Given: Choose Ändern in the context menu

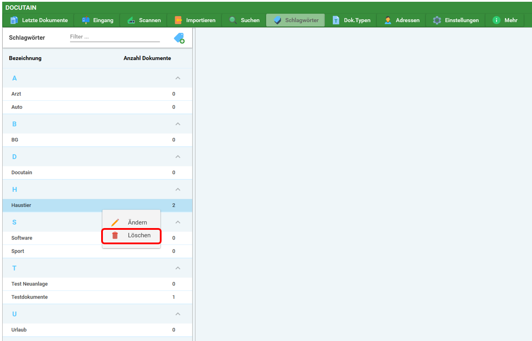Looking at the screenshot, I should click(x=131, y=222).
